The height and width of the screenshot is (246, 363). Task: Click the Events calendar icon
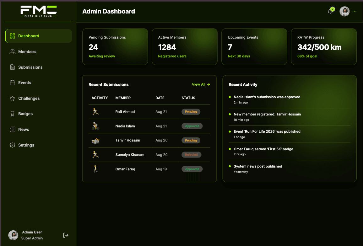[x=13, y=83]
